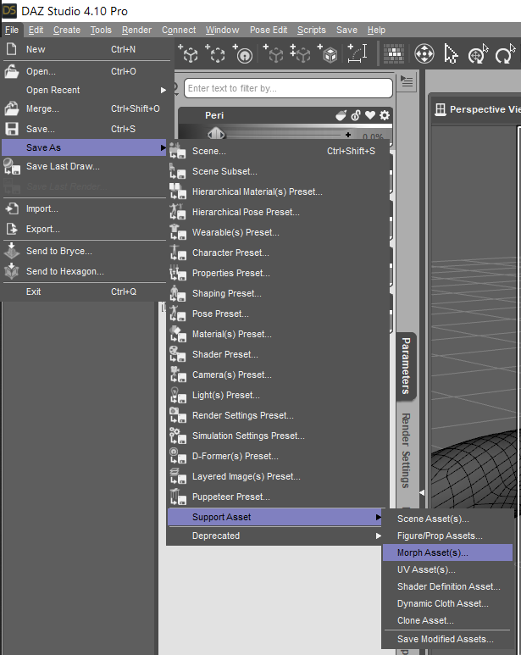Click the Peri slider handle

coord(216,134)
